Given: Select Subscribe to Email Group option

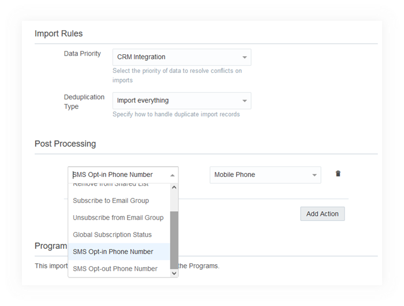Looking at the screenshot, I should click(111, 201).
